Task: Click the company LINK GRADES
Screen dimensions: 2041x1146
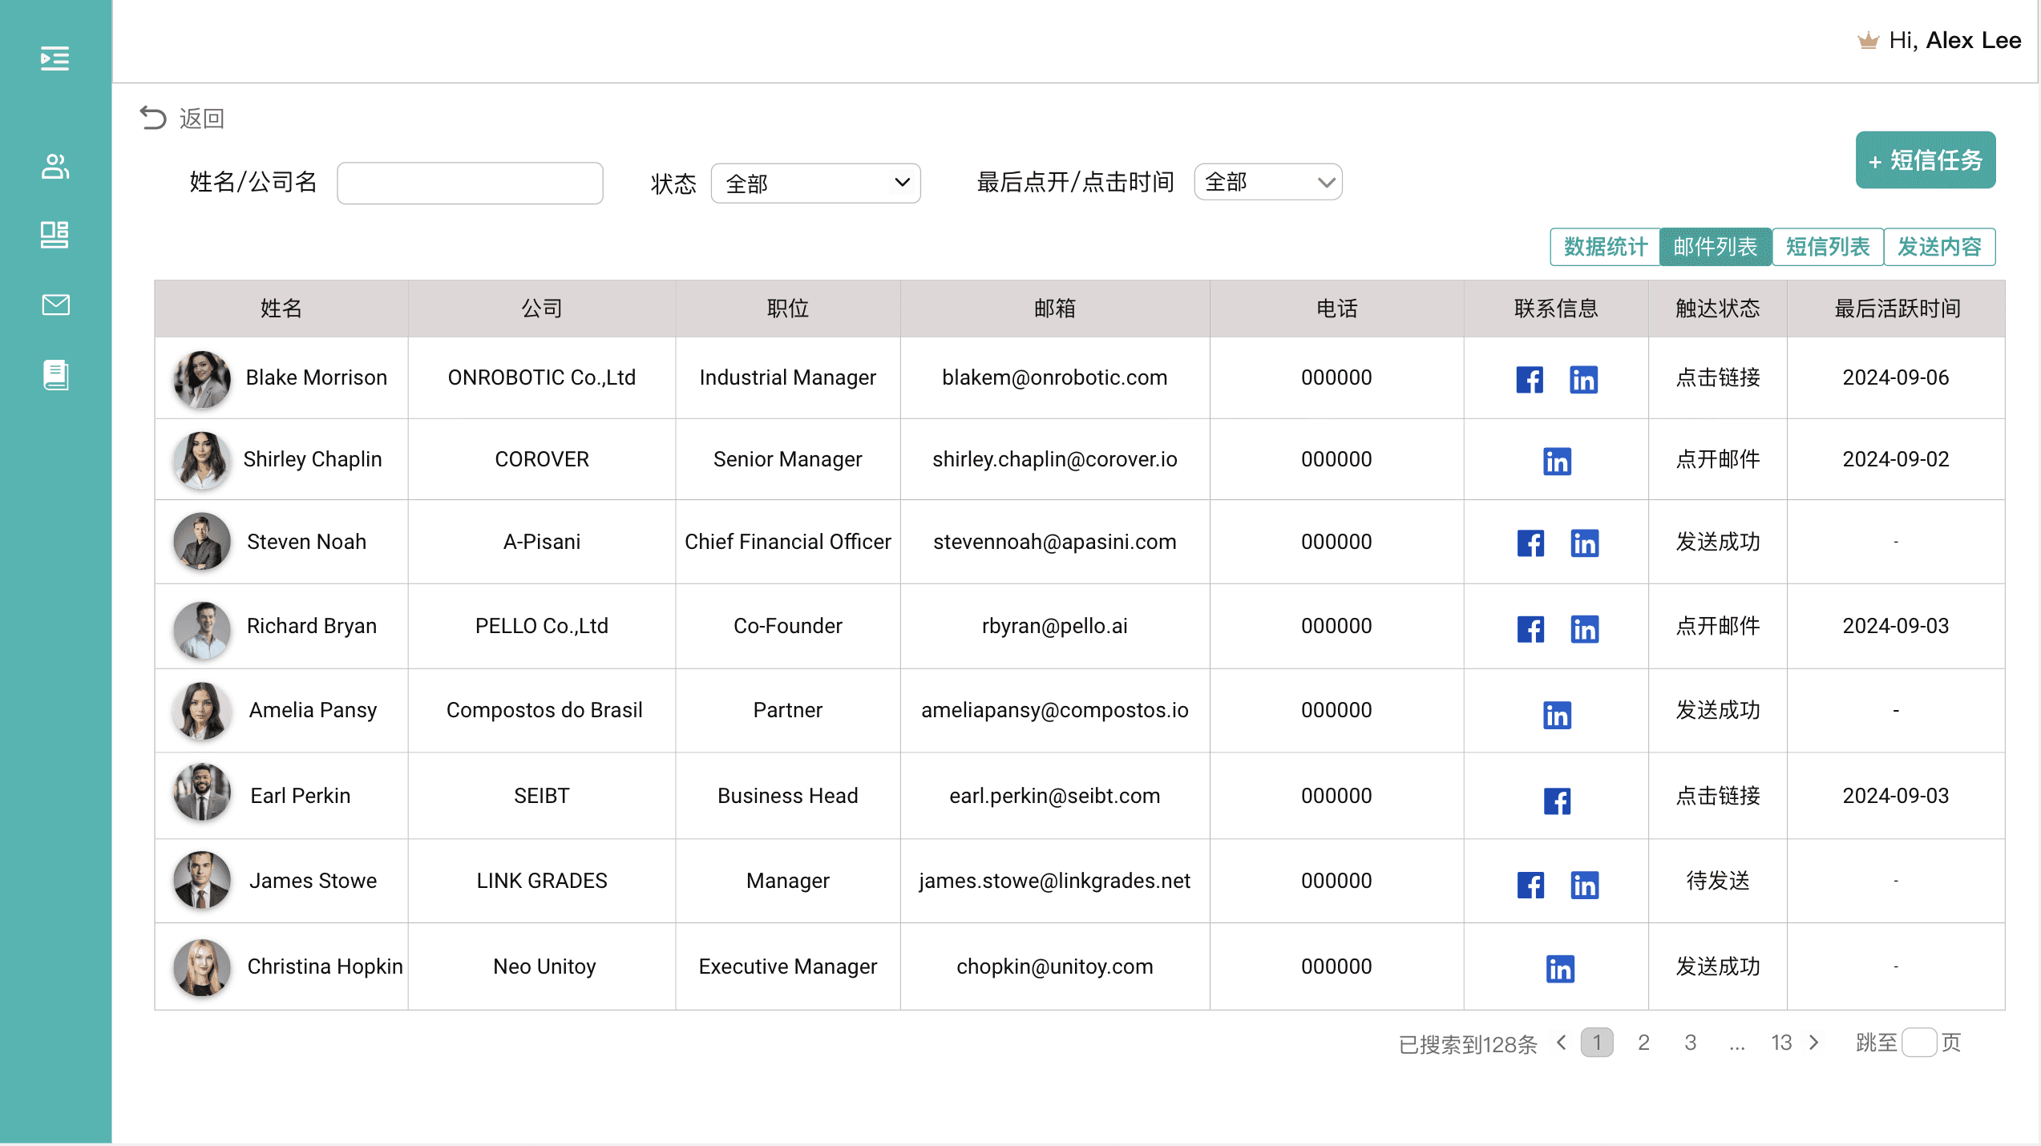Action: (x=542, y=881)
